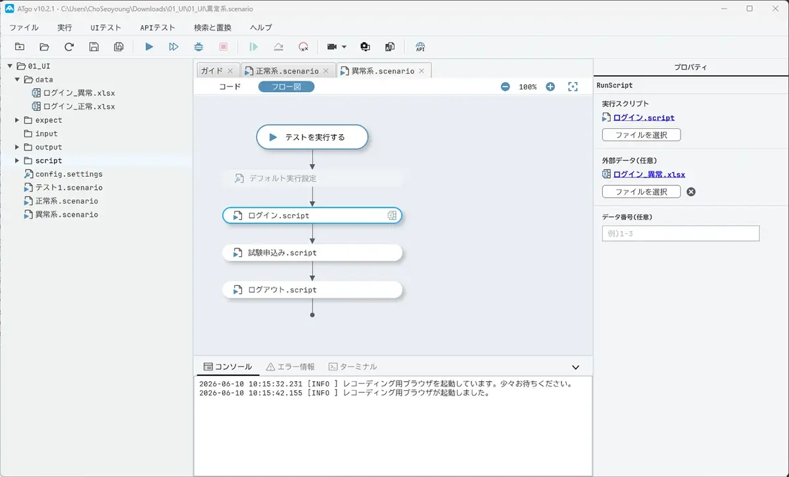Select the フロー図 view toggle
Viewport: 789px width, 477px height.
[287, 87]
